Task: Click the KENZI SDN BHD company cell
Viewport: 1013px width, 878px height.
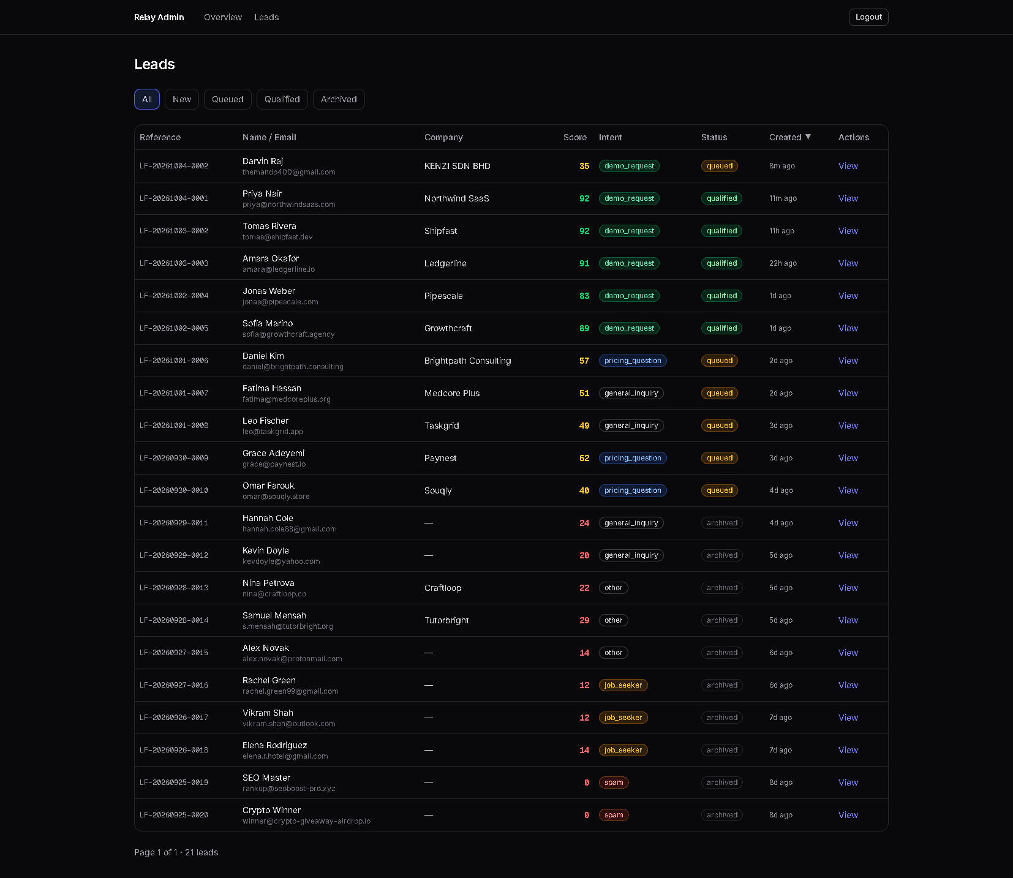Action: point(458,166)
